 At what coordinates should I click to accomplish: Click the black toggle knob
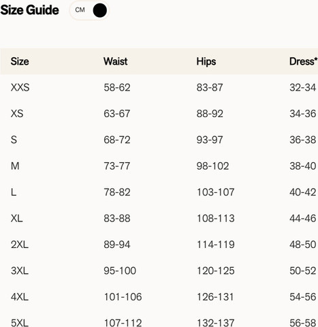(x=100, y=10)
